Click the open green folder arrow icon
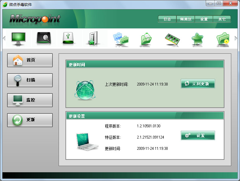 pos(146,39)
